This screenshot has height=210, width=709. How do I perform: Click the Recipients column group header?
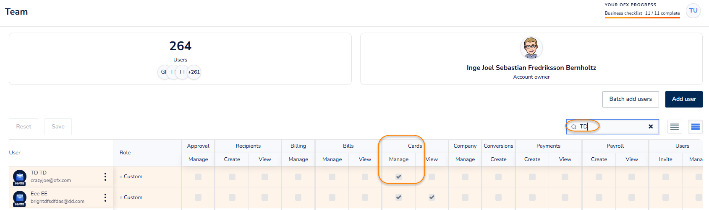point(248,146)
